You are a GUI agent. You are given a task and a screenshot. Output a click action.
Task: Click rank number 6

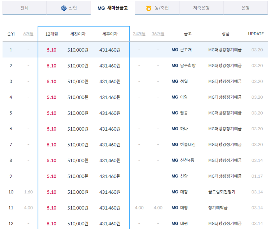pyautogui.click(x=11, y=129)
